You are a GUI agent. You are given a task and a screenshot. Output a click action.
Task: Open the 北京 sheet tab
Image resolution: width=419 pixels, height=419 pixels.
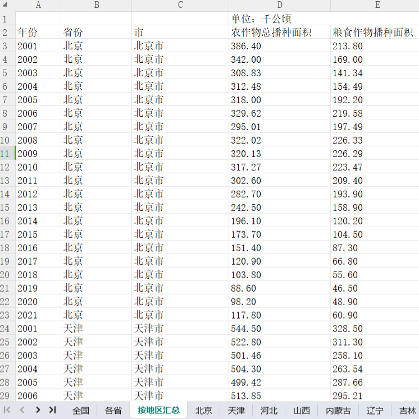[x=204, y=411]
